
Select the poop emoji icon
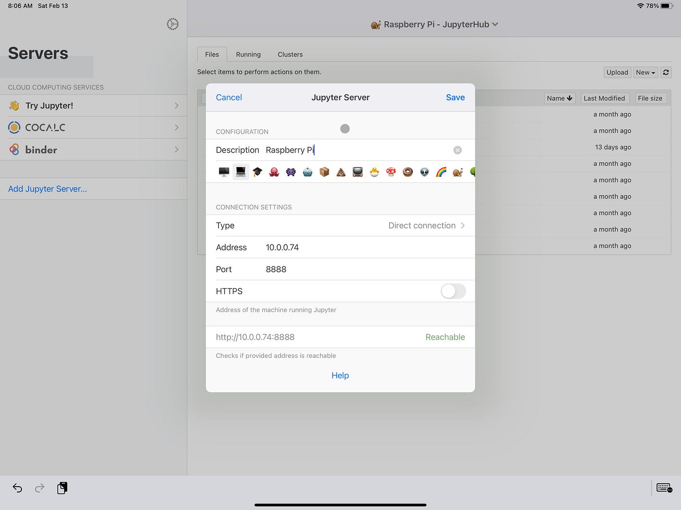pyautogui.click(x=341, y=172)
